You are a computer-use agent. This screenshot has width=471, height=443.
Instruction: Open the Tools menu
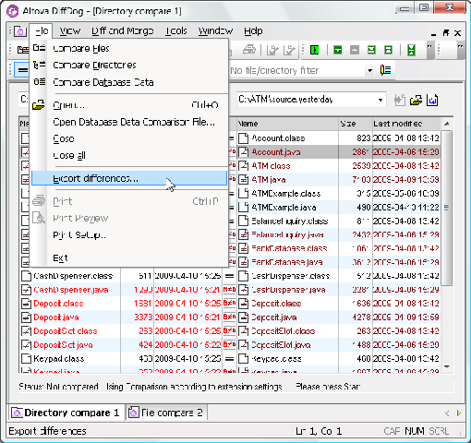click(x=175, y=31)
